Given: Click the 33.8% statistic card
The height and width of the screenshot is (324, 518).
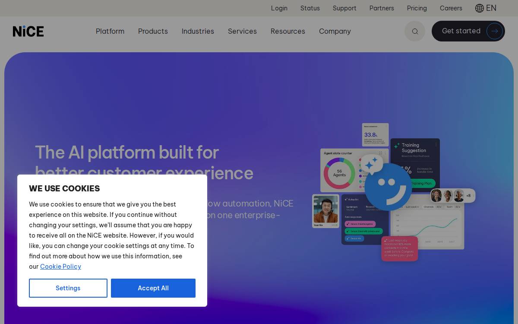Looking at the screenshot, I should [375, 135].
